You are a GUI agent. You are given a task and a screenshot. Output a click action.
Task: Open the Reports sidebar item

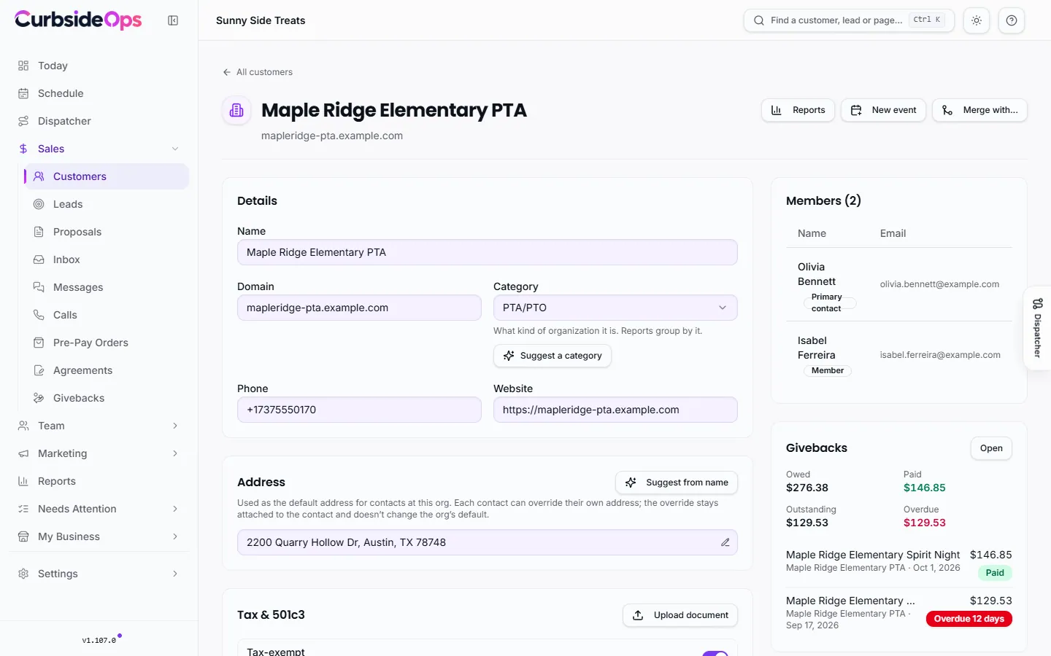click(99, 481)
